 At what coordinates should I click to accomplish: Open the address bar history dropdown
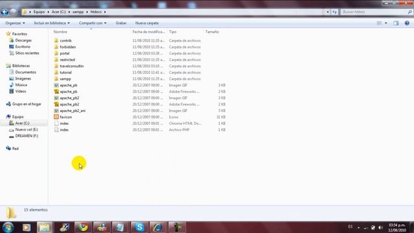(328, 12)
